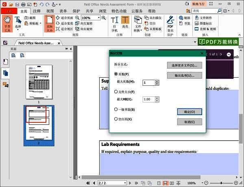Click the Actual Size (实际大小) icon
The width and height of the screenshot is (244, 187).
click(49, 24)
